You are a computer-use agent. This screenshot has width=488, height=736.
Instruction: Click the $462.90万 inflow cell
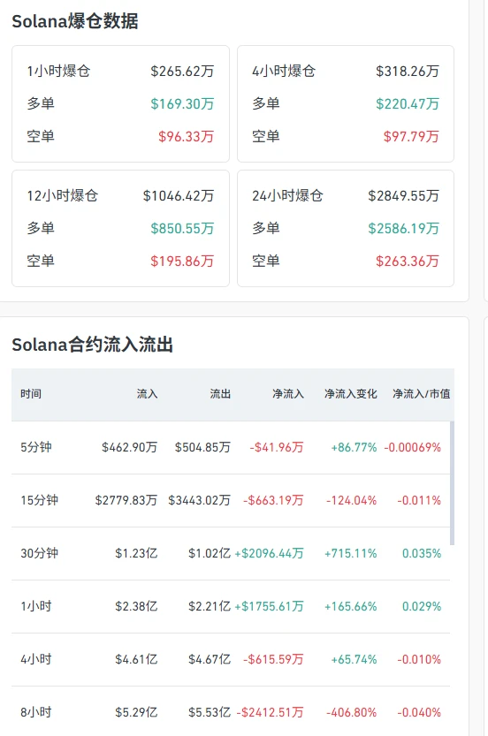(130, 447)
